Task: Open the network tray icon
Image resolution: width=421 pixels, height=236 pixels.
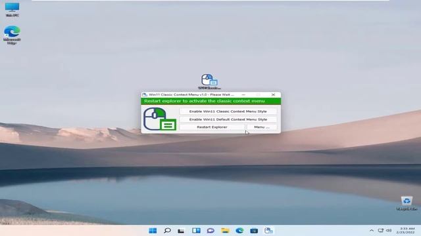Action: 380,230
